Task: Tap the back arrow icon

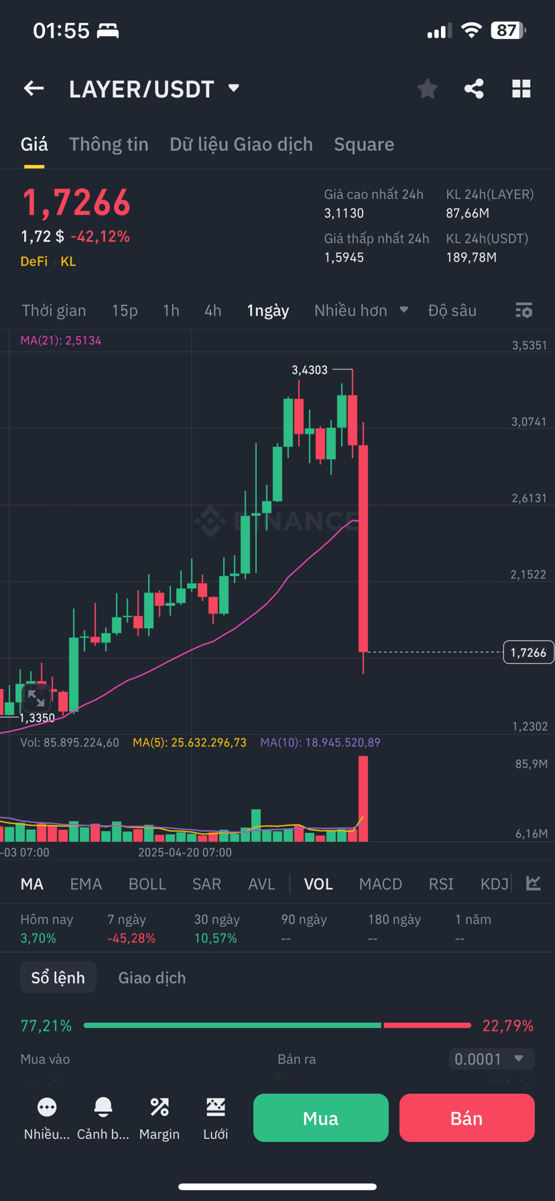Action: tap(34, 88)
